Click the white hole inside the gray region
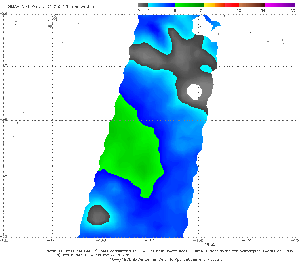Image resolution: width=299 pixels, height=262 pixels. 194,91
